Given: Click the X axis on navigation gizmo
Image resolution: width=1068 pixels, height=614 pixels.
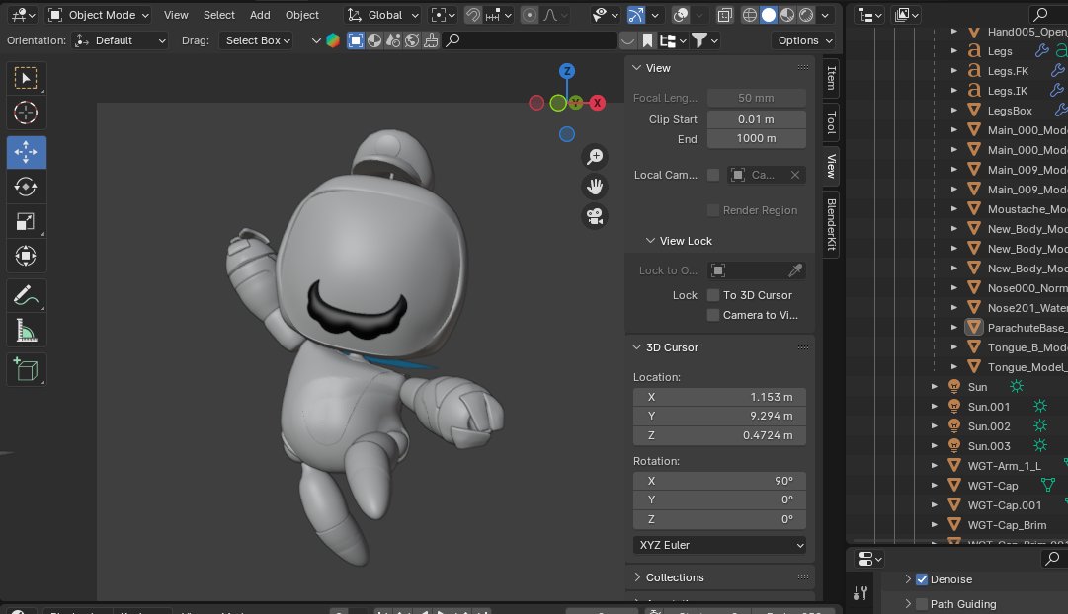Looking at the screenshot, I should point(598,103).
